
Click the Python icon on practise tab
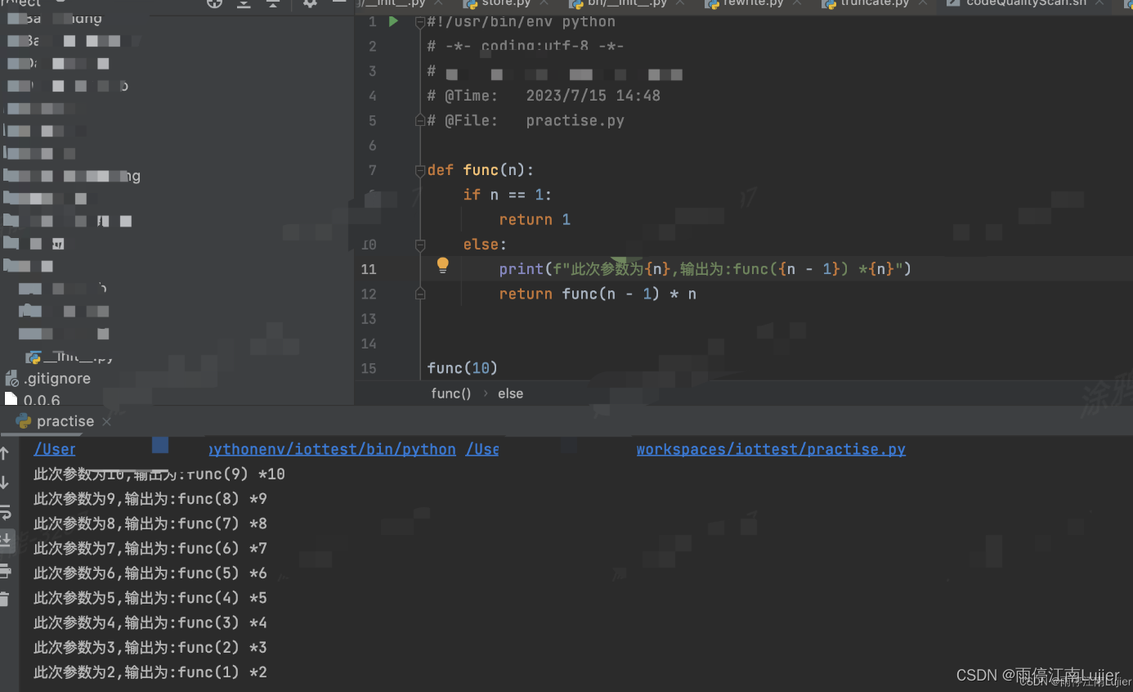pyautogui.click(x=23, y=421)
